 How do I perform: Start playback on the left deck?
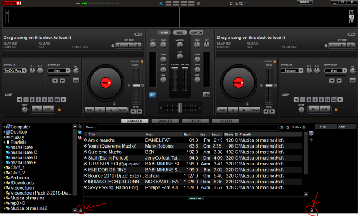tap(111, 110)
